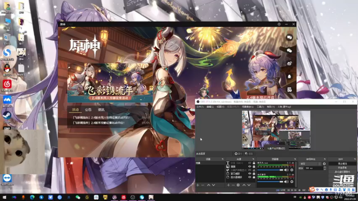Open the document icon in launcher sidebar
The width and height of the screenshot is (358, 201).
tap(289, 90)
